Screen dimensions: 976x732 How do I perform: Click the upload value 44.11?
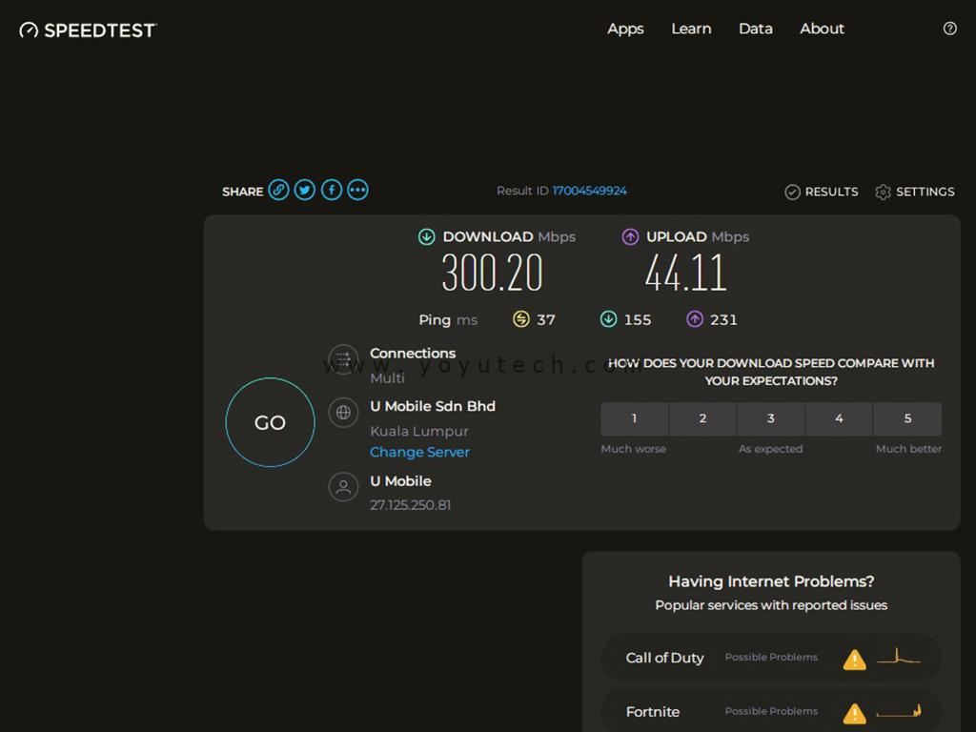[686, 274]
